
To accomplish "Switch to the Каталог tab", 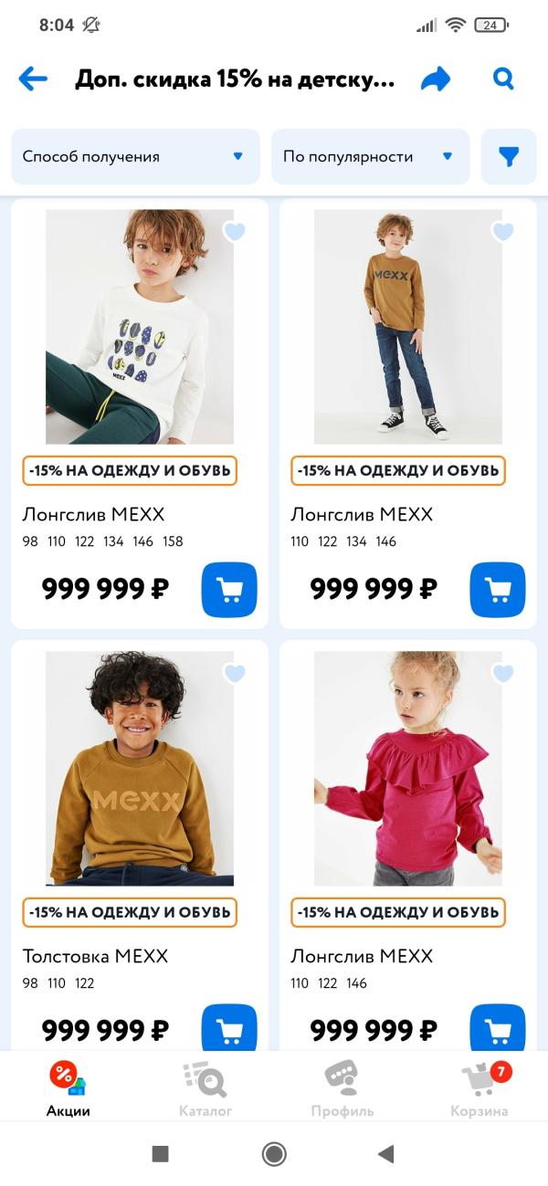I will click(205, 1090).
